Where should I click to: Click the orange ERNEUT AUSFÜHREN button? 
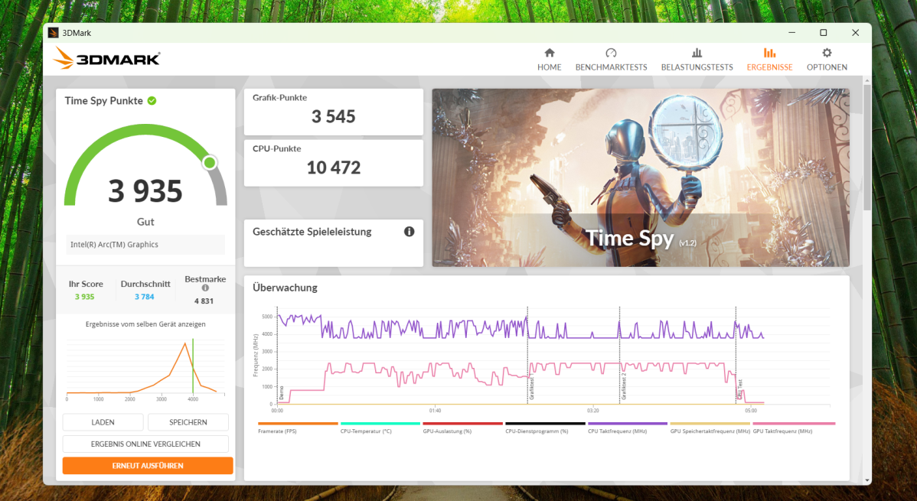(148, 465)
